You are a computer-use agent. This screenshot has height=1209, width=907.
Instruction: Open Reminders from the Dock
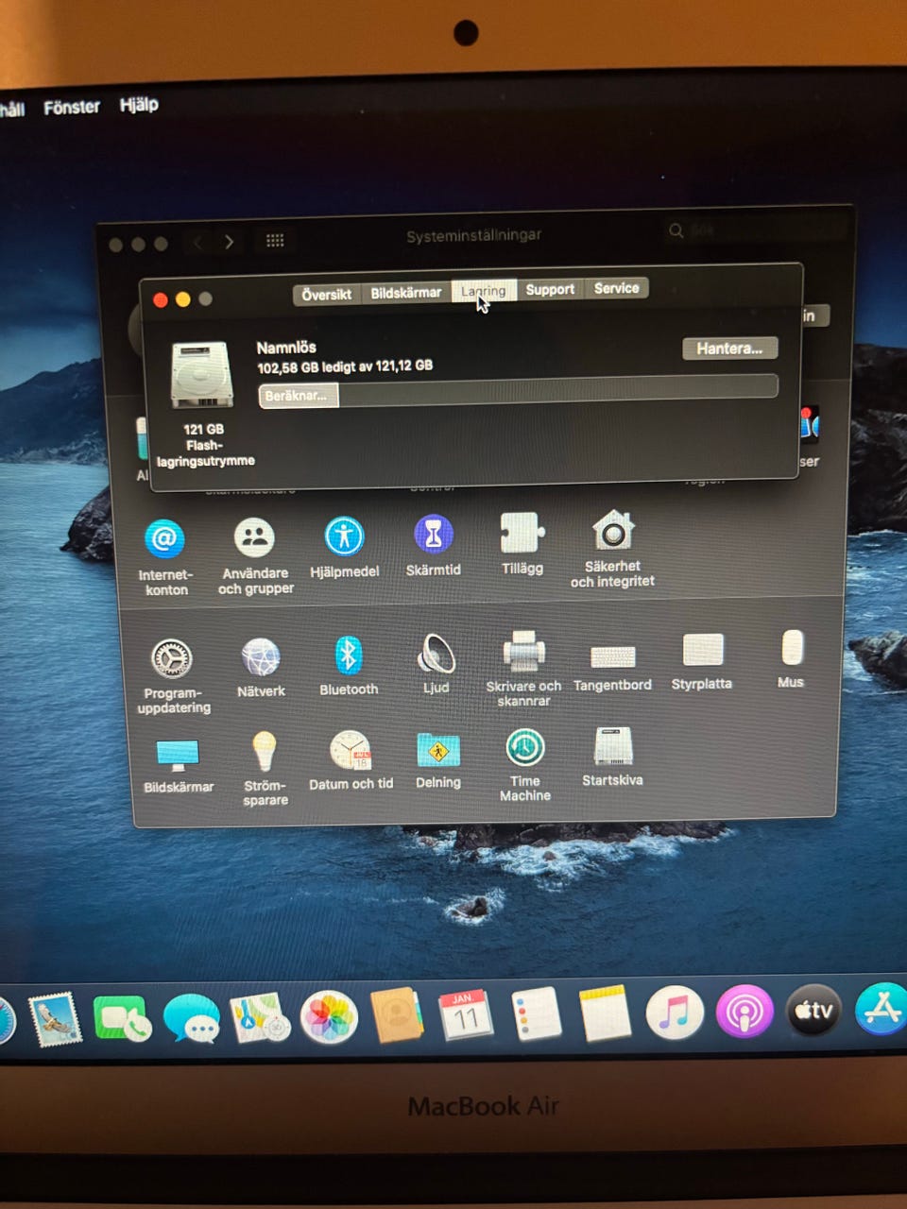pyautogui.click(x=536, y=1014)
